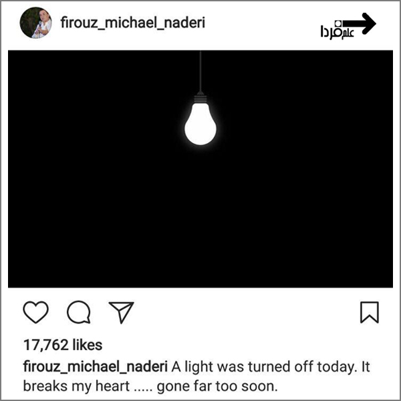Screen dimensions: 401x401
Task: Click the round profile avatar picture
Action: click(36, 23)
